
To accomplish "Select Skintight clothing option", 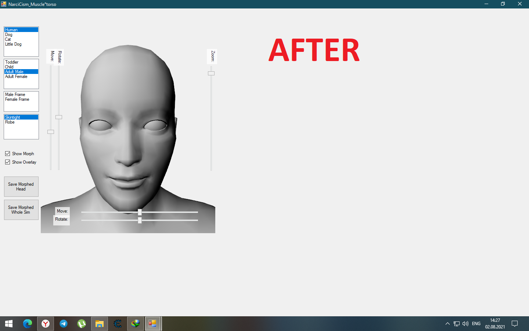I will (x=21, y=117).
